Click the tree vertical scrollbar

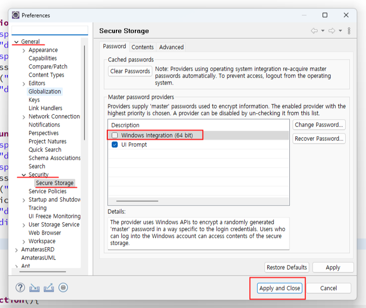[84, 93]
